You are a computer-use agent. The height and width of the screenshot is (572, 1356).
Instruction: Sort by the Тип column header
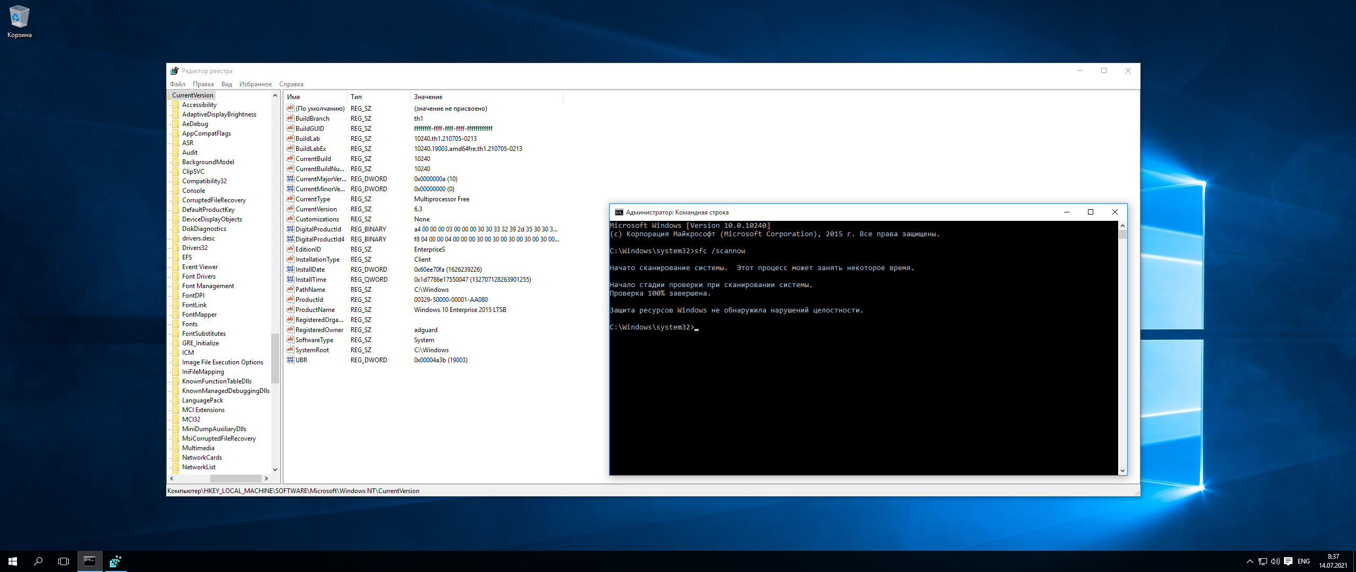(379, 97)
